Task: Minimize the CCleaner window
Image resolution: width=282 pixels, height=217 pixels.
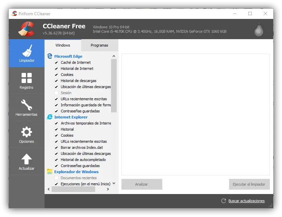Action: pyautogui.click(x=235, y=13)
